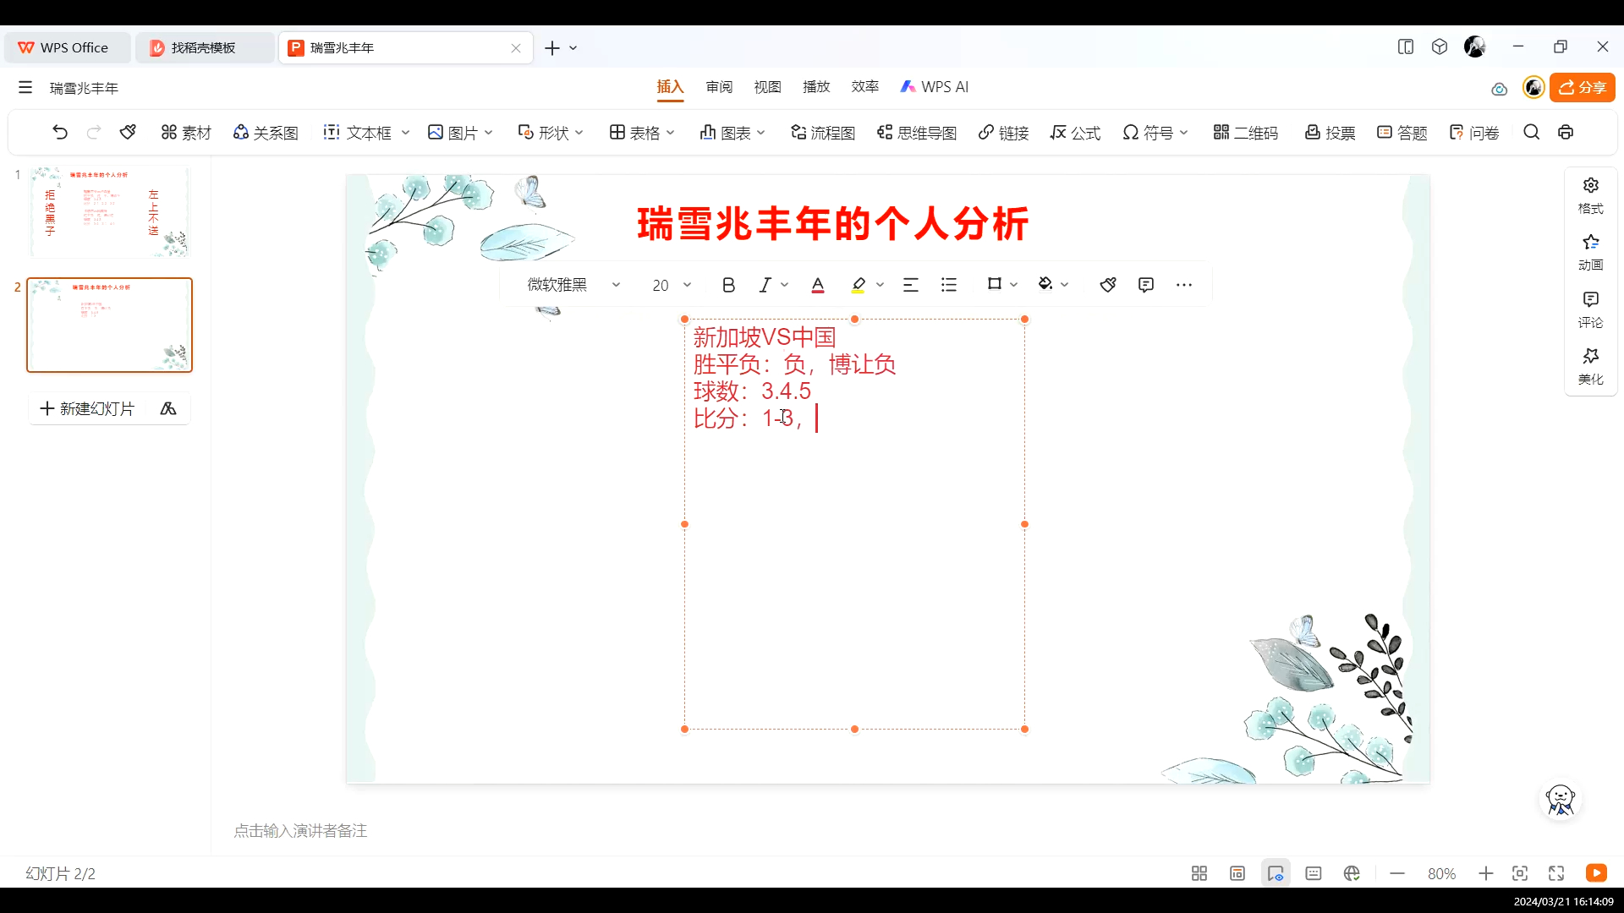This screenshot has height=913, width=1624.
Task: Open the 素材 materials library
Action: (x=186, y=133)
